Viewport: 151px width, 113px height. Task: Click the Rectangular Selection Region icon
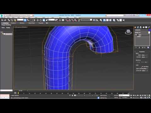(x=31, y=20)
